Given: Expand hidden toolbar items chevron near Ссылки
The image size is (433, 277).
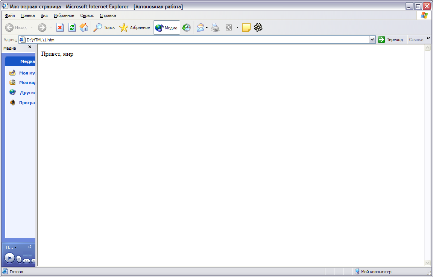Looking at the screenshot, I should click(x=428, y=38).
